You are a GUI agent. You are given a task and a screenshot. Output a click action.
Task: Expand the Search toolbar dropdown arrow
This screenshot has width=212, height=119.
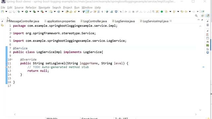(79, 12)
